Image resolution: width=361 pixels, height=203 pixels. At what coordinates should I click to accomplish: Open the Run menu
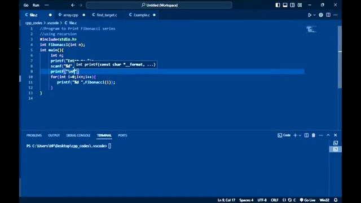pyautogui.click(x=36, y=5)
